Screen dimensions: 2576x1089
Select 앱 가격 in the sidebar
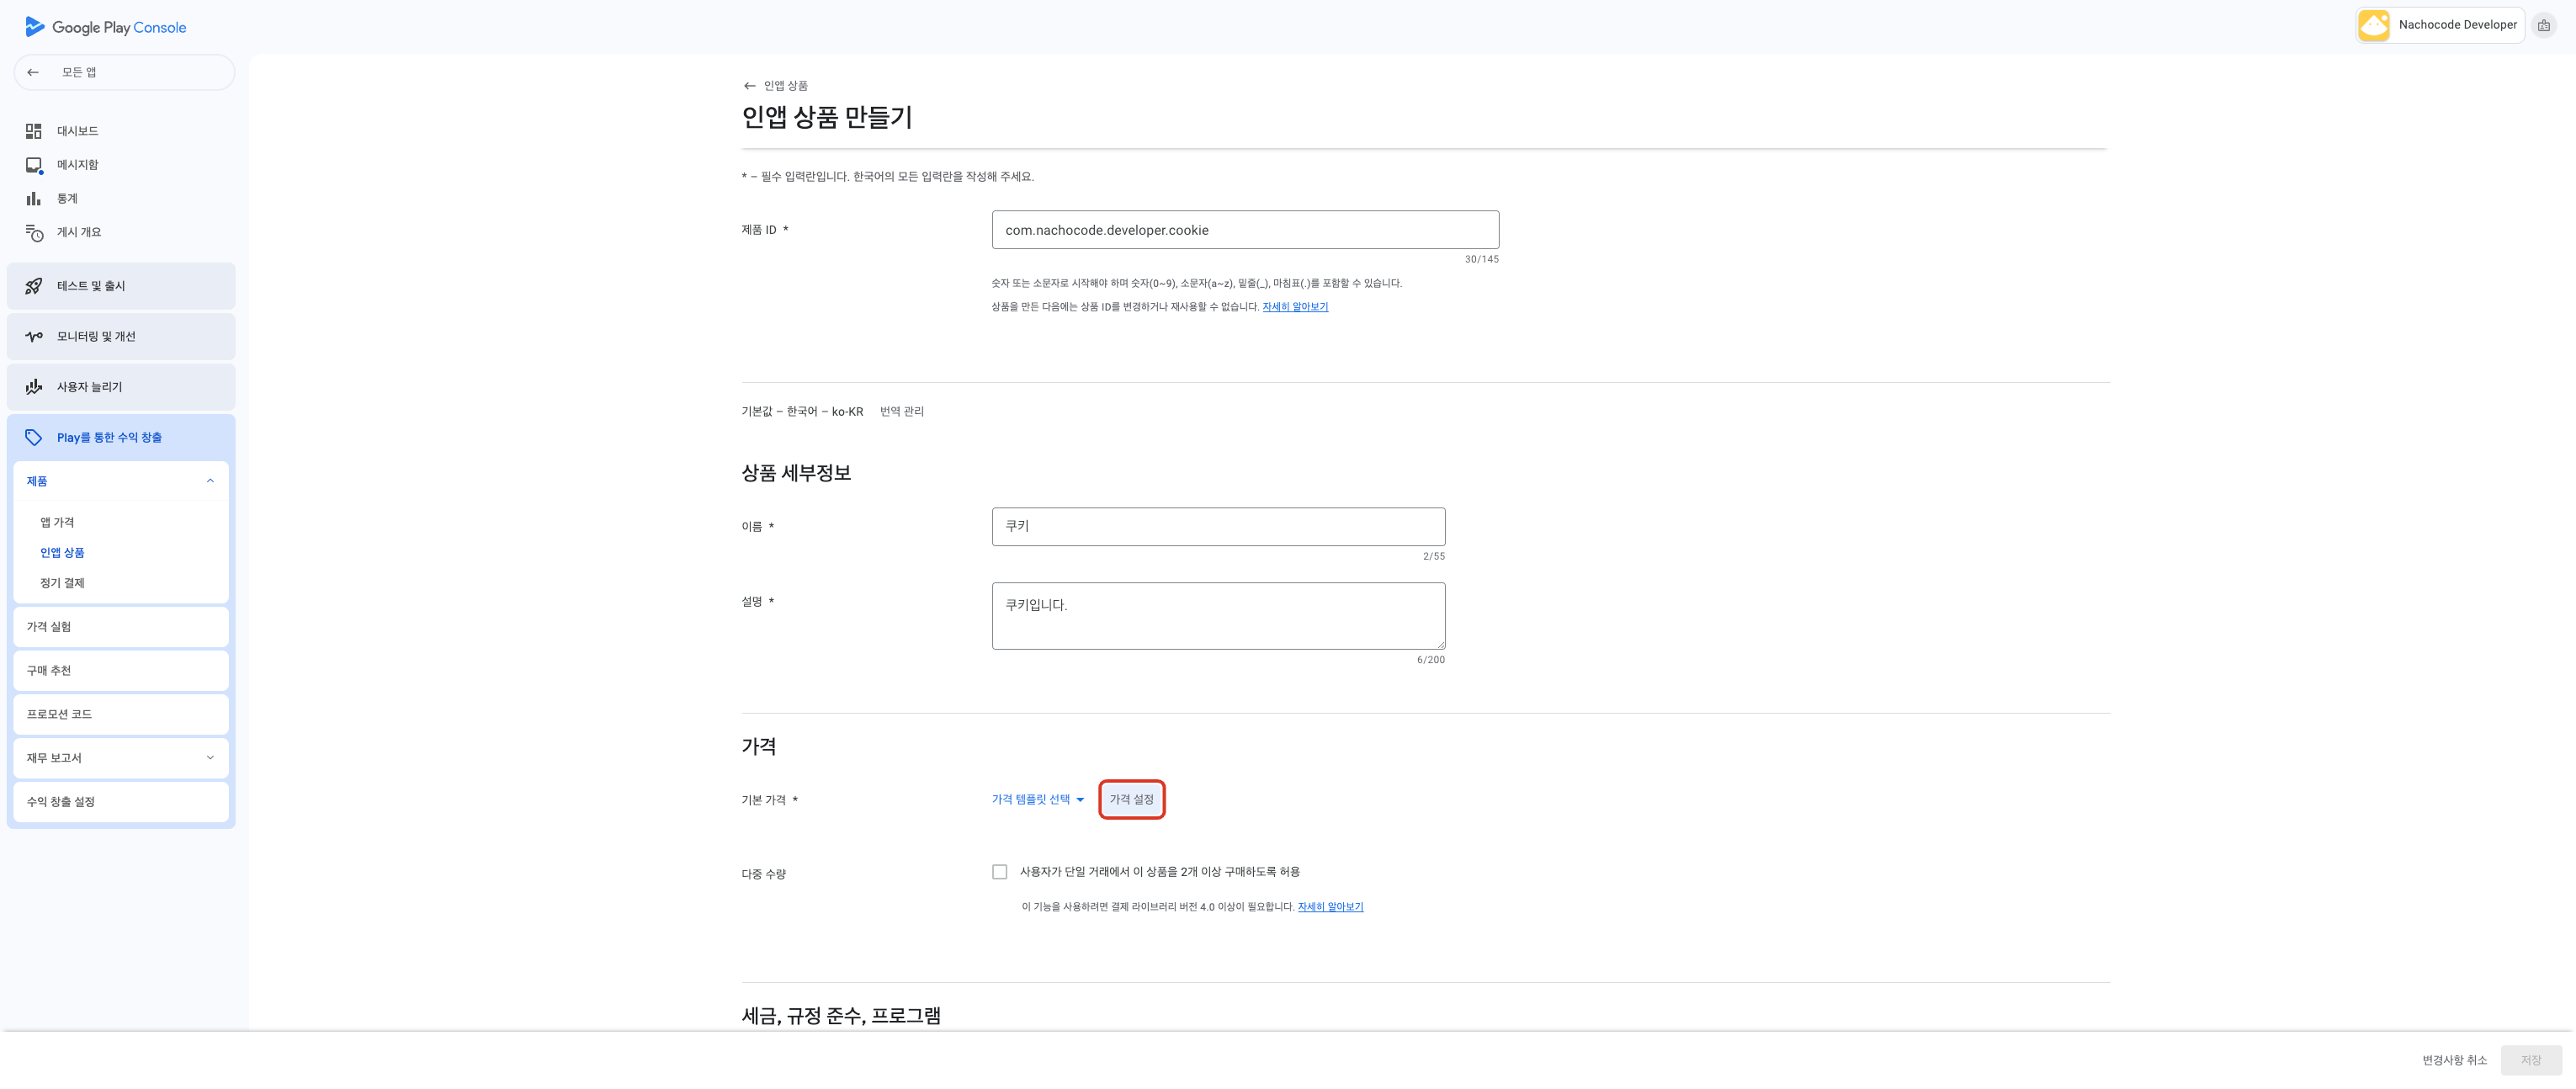click(57, 522)
